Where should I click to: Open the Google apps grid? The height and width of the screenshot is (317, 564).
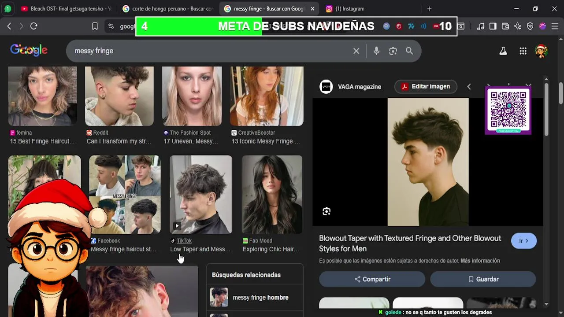click(523, 51)
